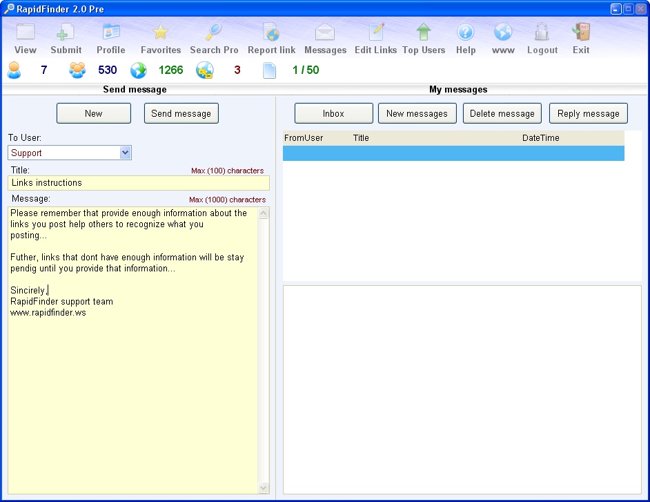
Task: Click the New button
Action: tap(94, 113)
